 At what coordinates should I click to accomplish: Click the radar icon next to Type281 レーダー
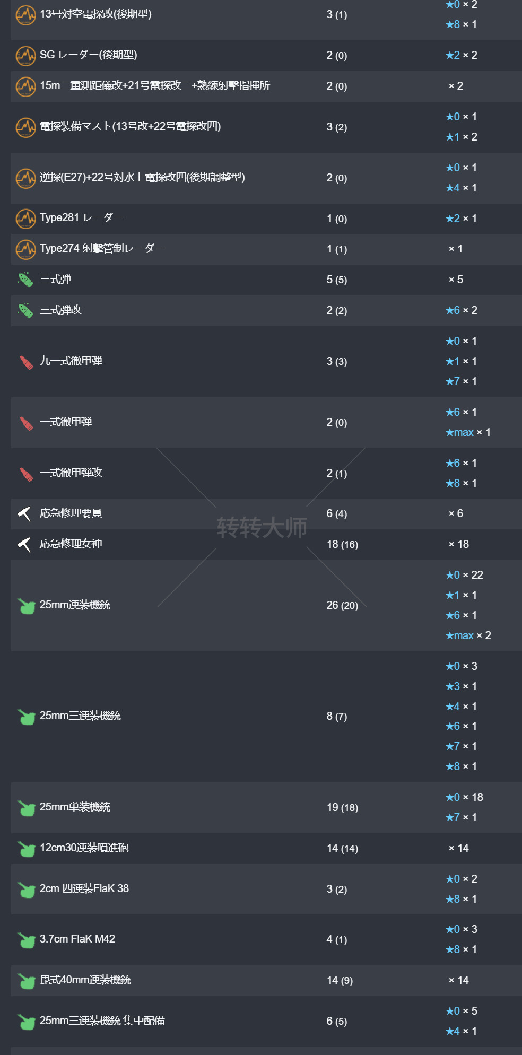click(25, 219)
